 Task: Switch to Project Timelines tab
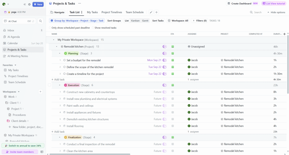tap(112, 12)
